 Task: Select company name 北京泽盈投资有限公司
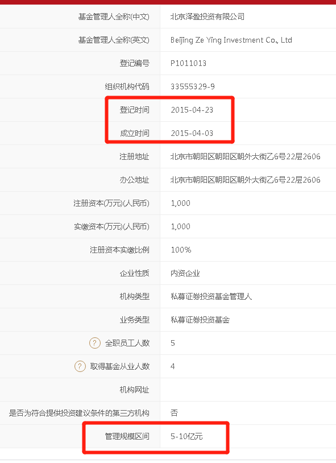[208, 16]
